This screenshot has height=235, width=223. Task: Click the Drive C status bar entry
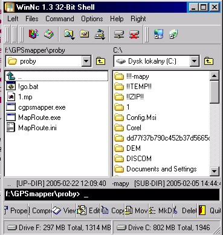(166, 228)
